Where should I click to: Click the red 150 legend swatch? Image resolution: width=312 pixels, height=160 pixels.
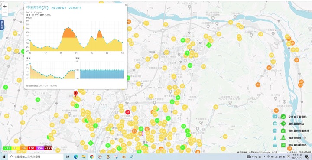click(32, 148)
